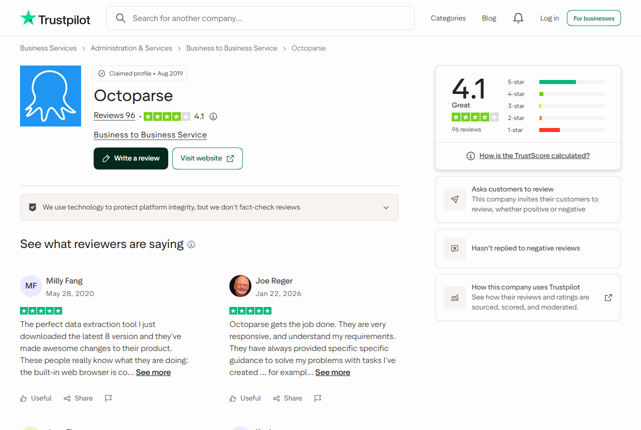Click chart icon in How this company card
This screenshot has height=430, width=641.
455,297
